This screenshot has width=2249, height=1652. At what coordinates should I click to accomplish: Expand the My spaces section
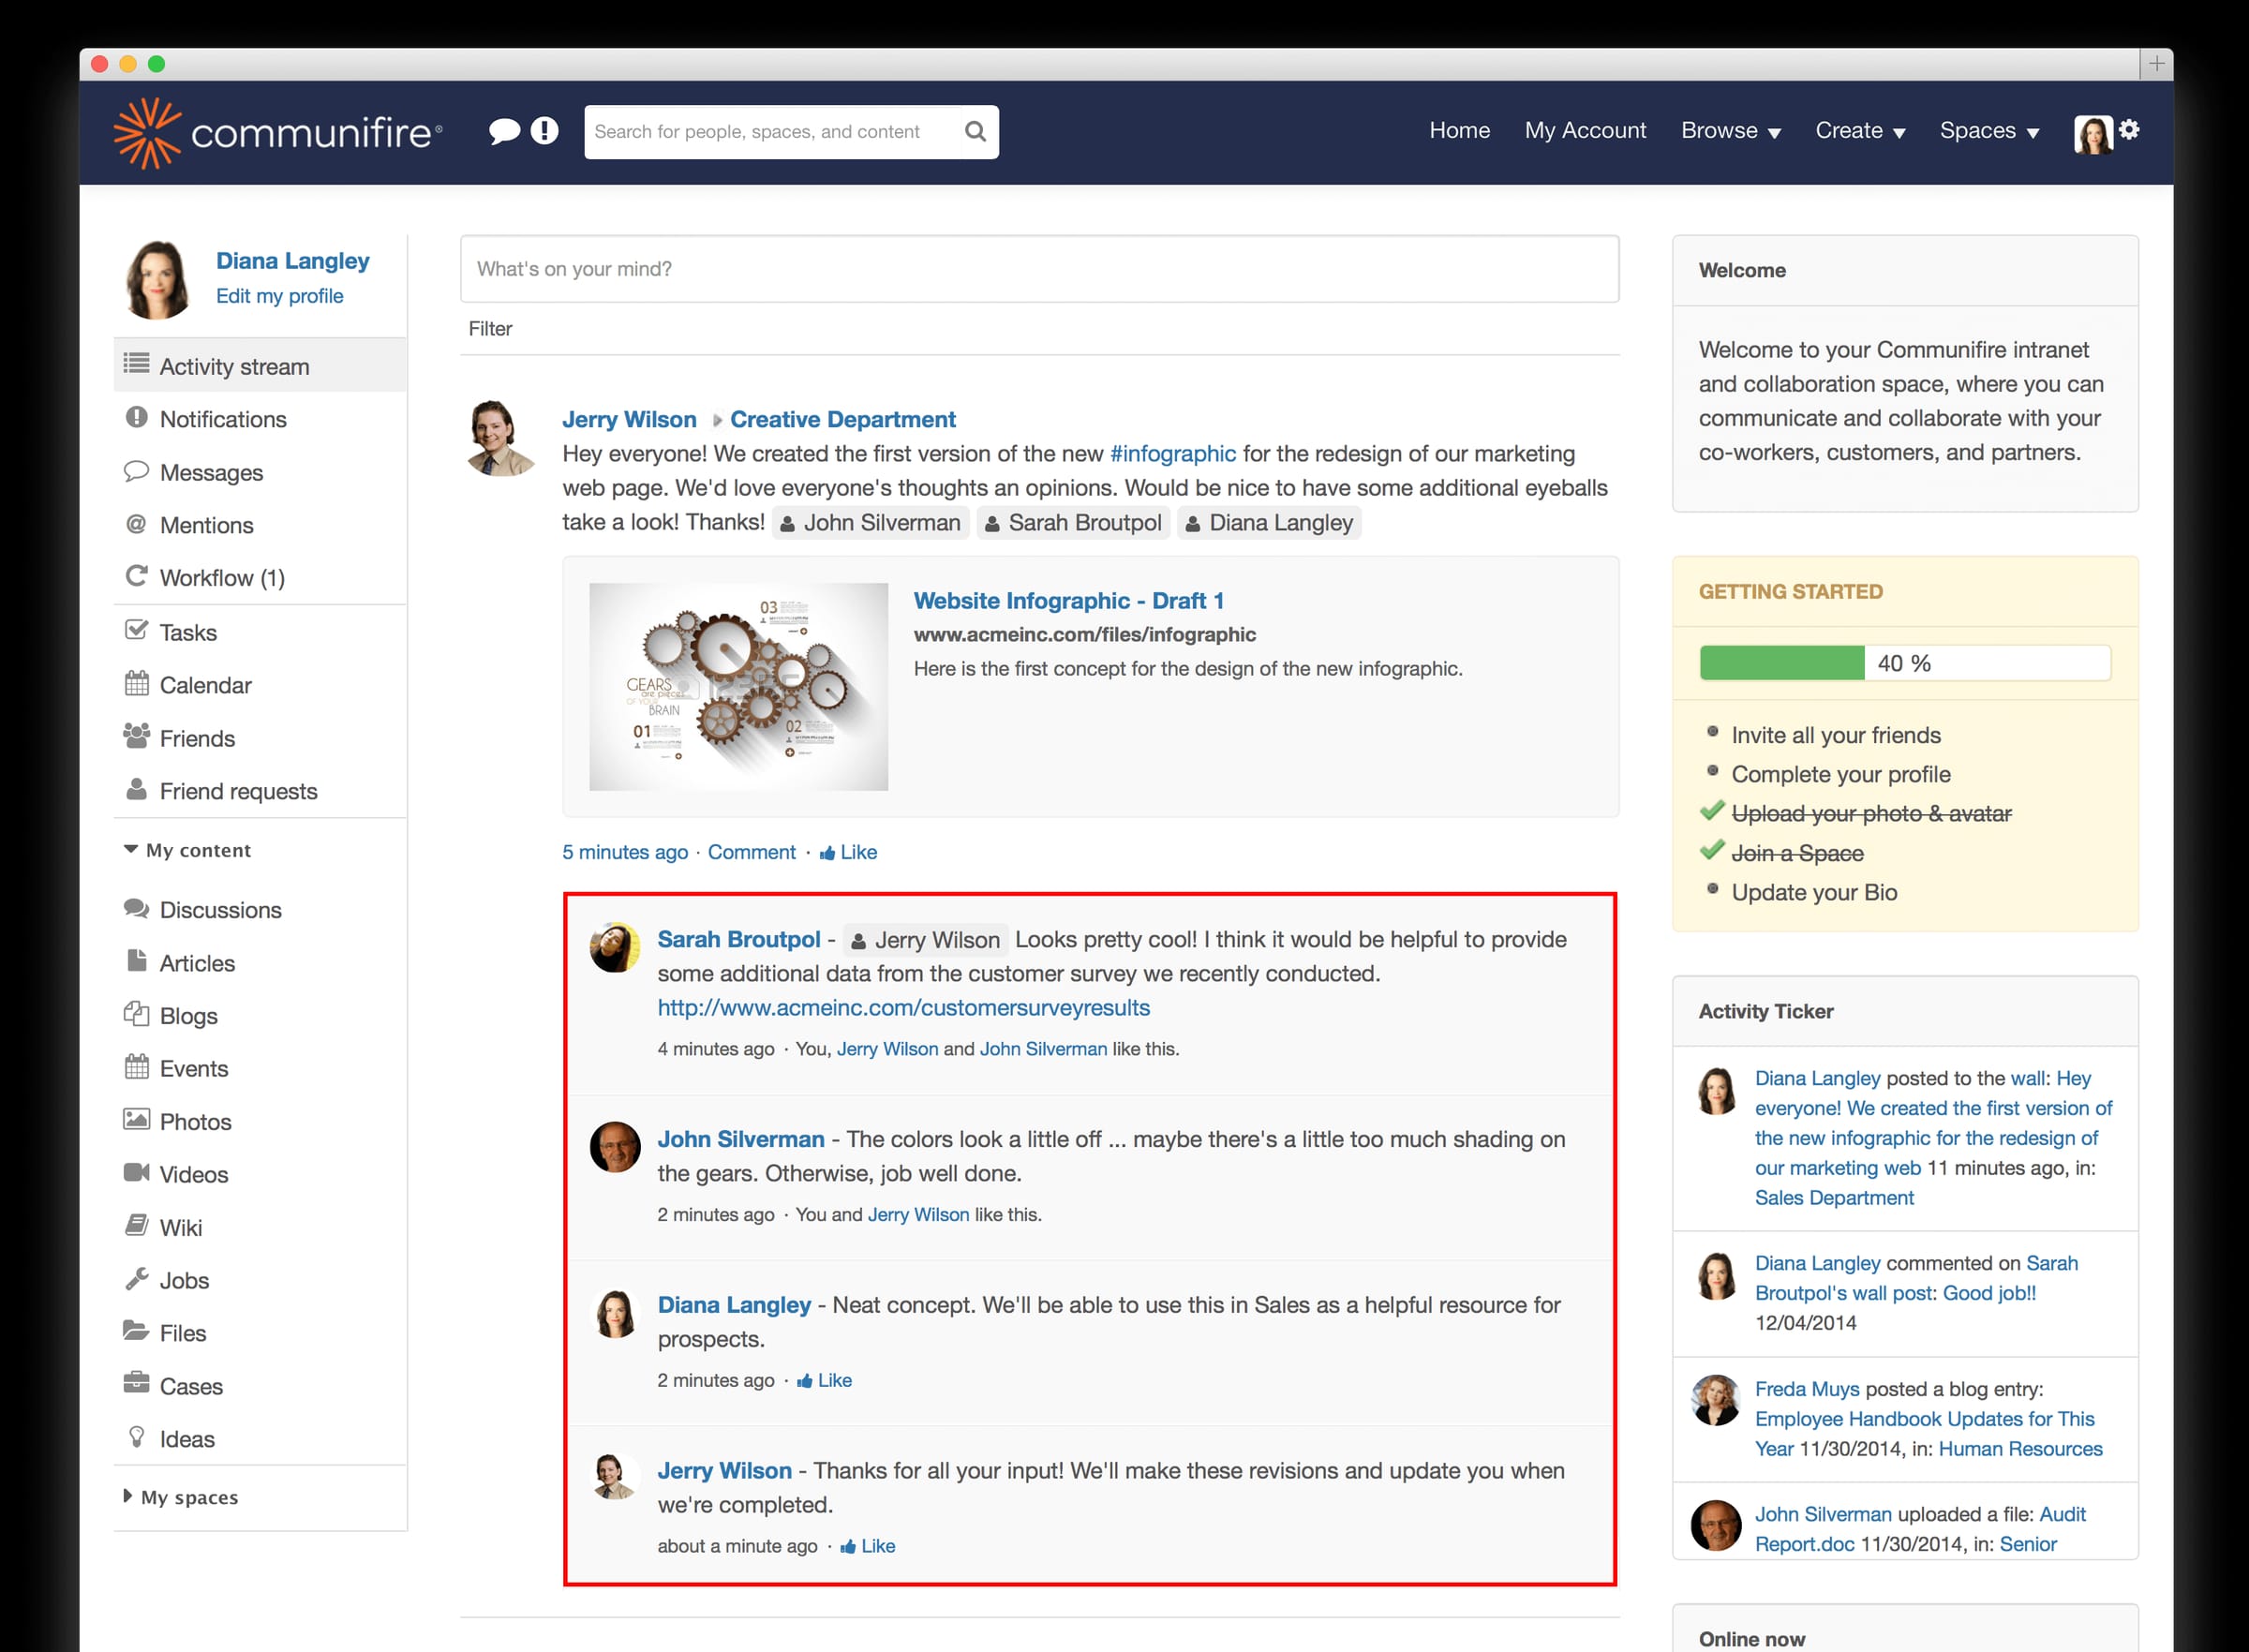coord(127,1496)
